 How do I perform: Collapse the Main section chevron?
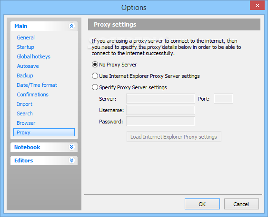71,26
